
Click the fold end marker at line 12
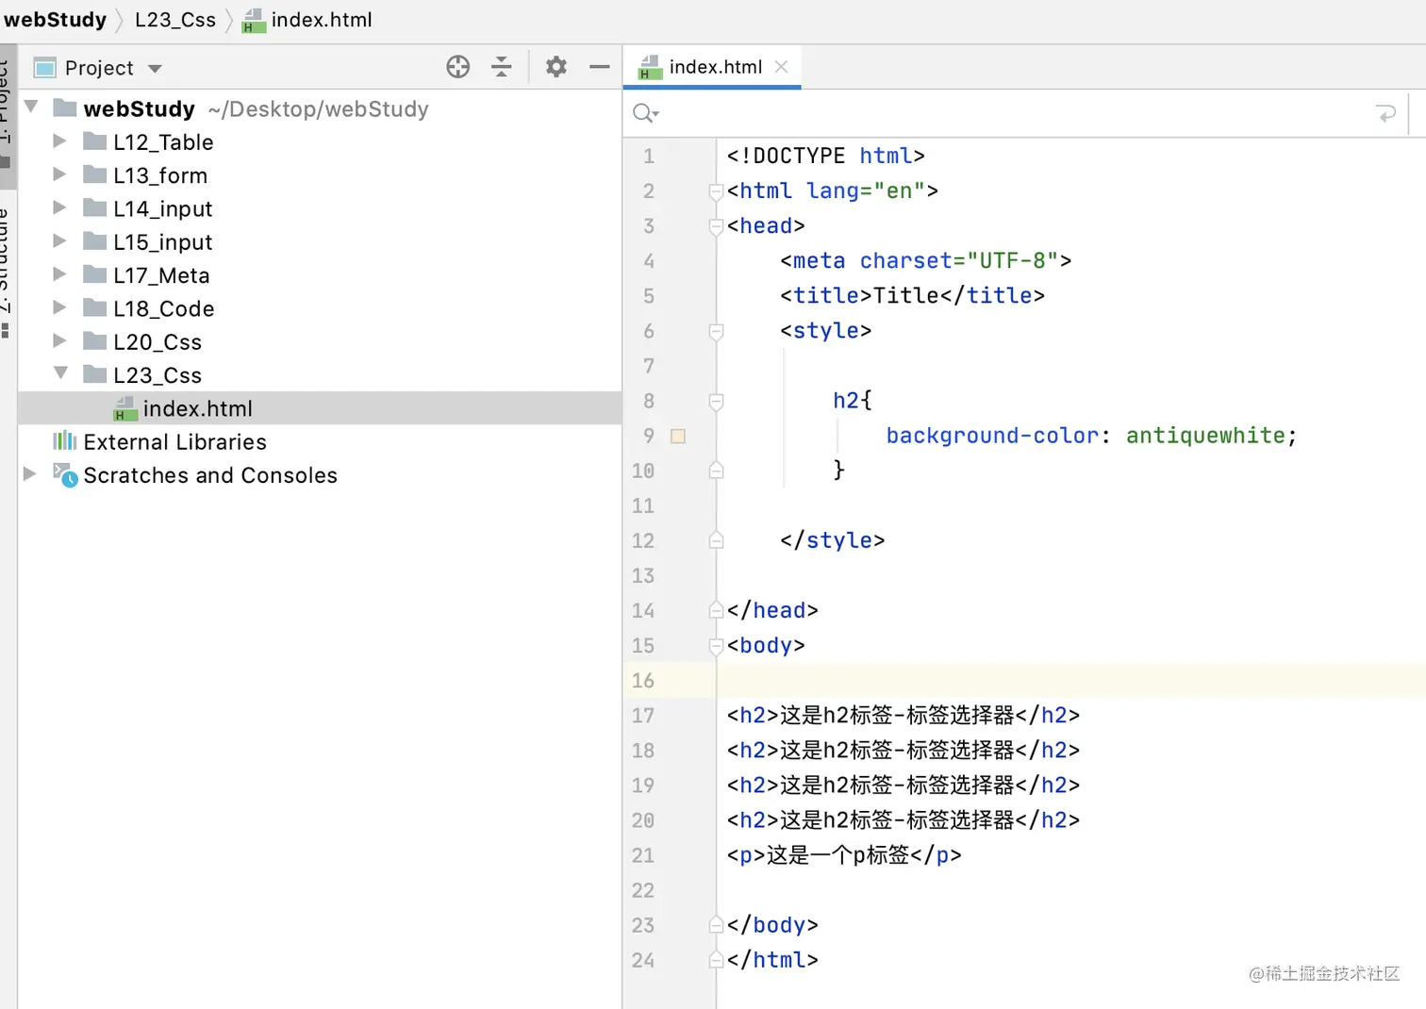pos(716,540)
